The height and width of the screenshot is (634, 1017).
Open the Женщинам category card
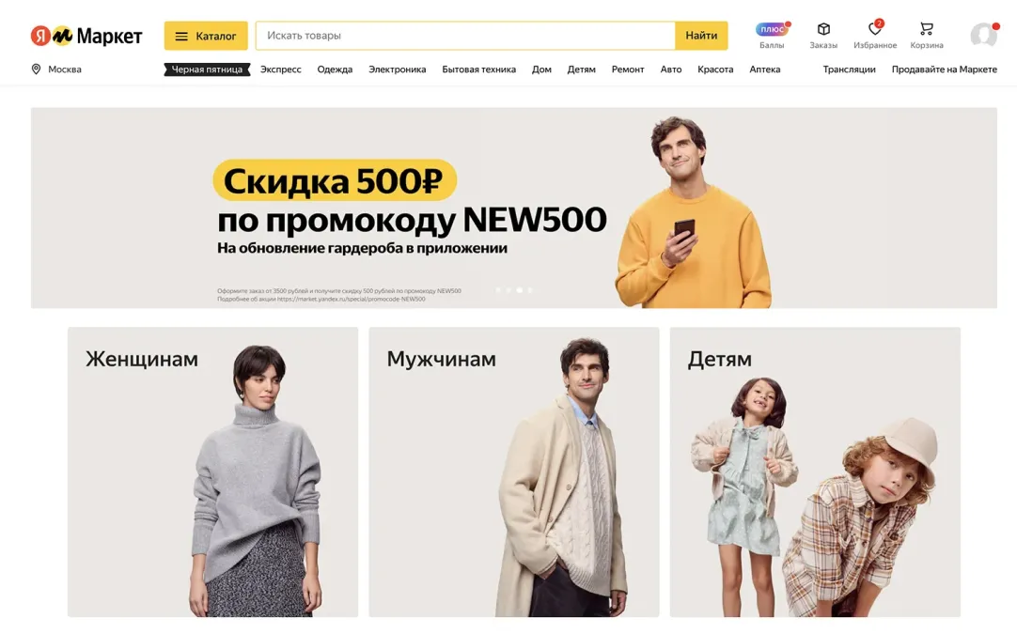(212, 472)
